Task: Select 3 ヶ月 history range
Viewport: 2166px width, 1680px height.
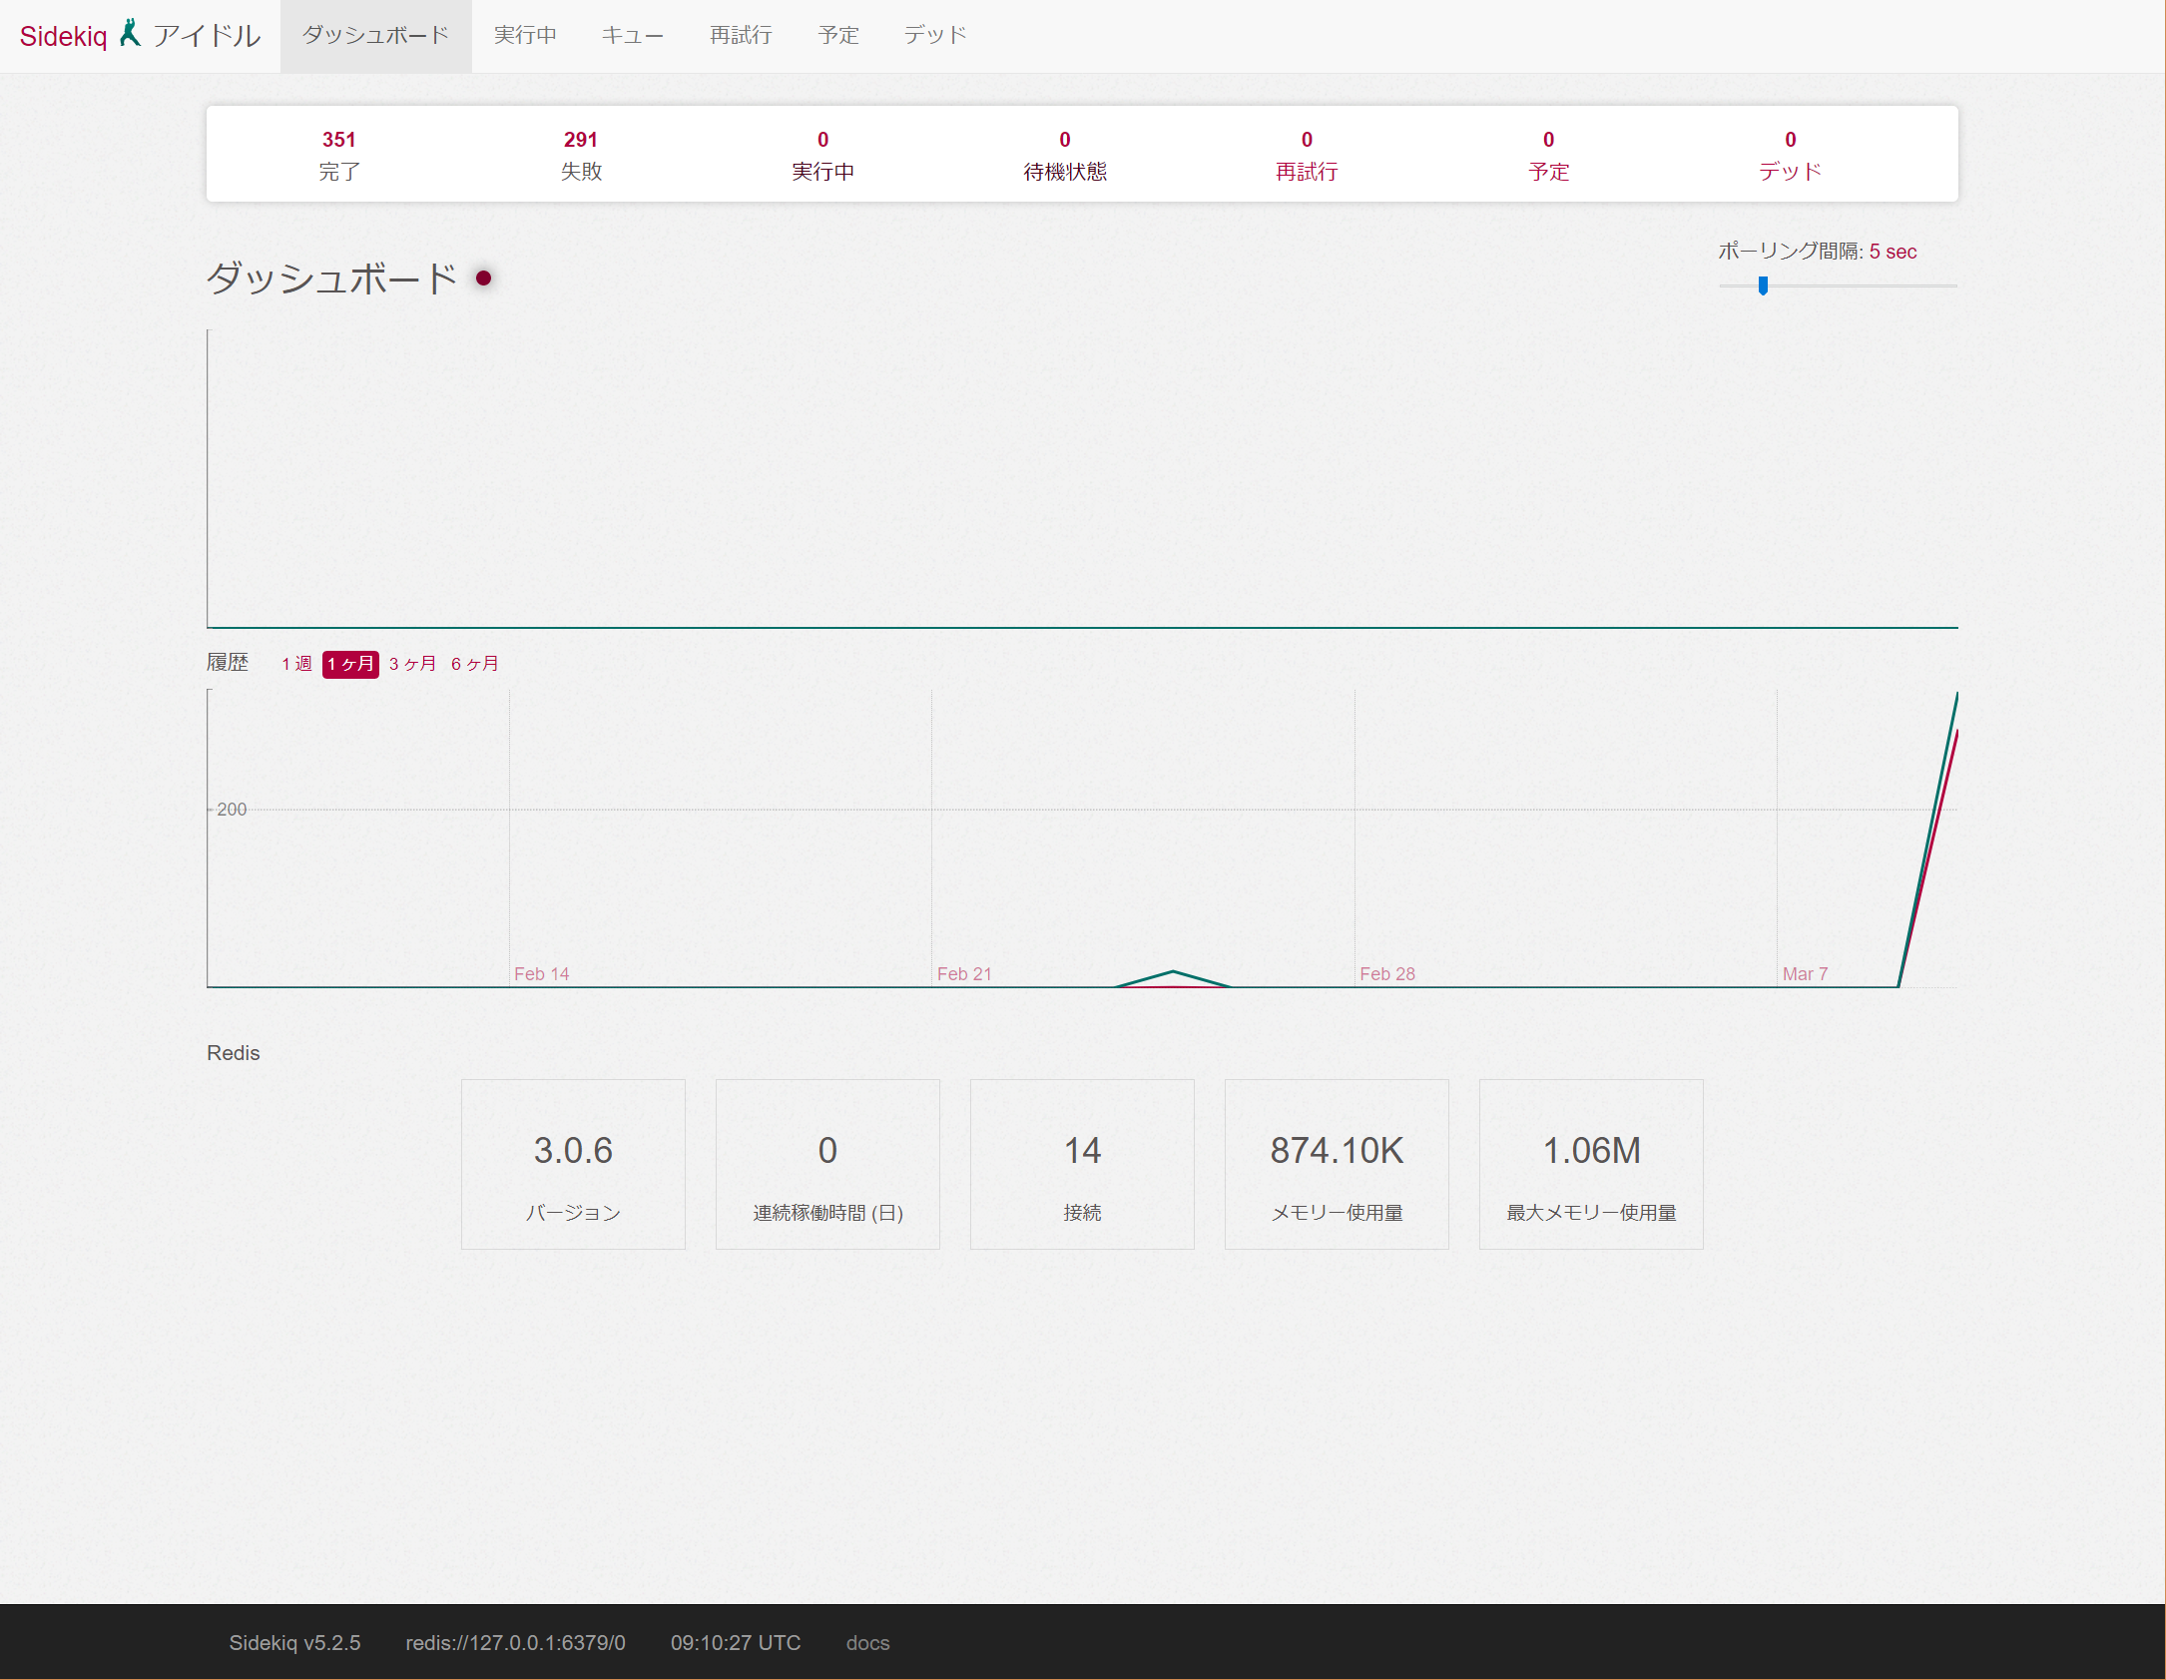Action: click(x=412, y=664)
